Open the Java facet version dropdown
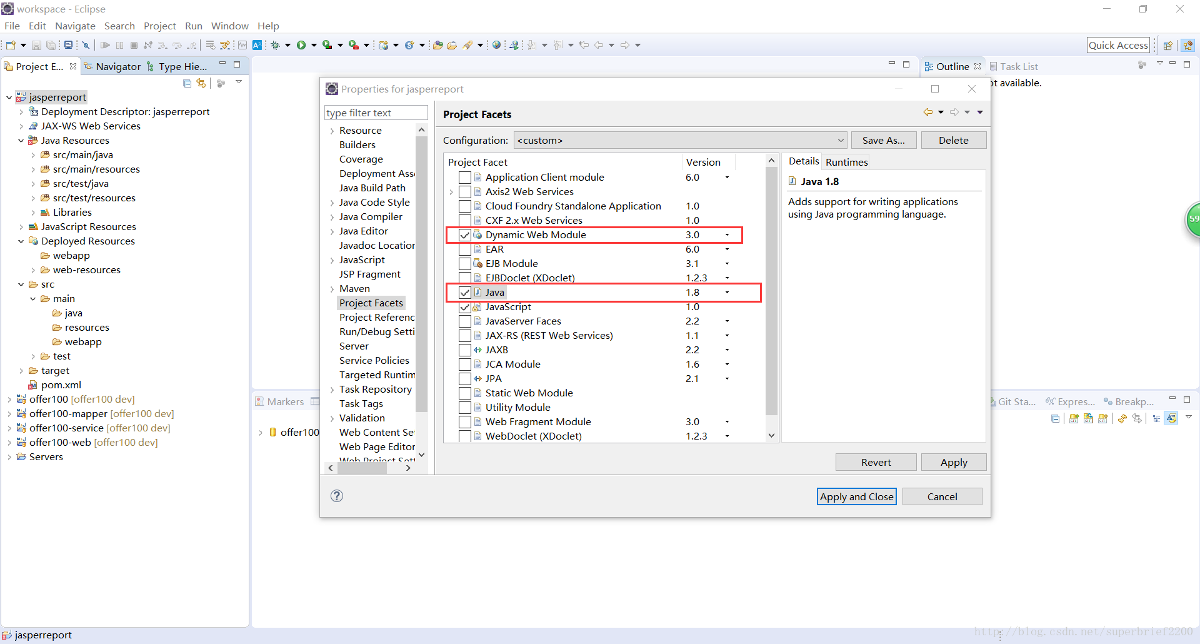1200x644 pixels. pyautogui.click(x=727, y=293)
